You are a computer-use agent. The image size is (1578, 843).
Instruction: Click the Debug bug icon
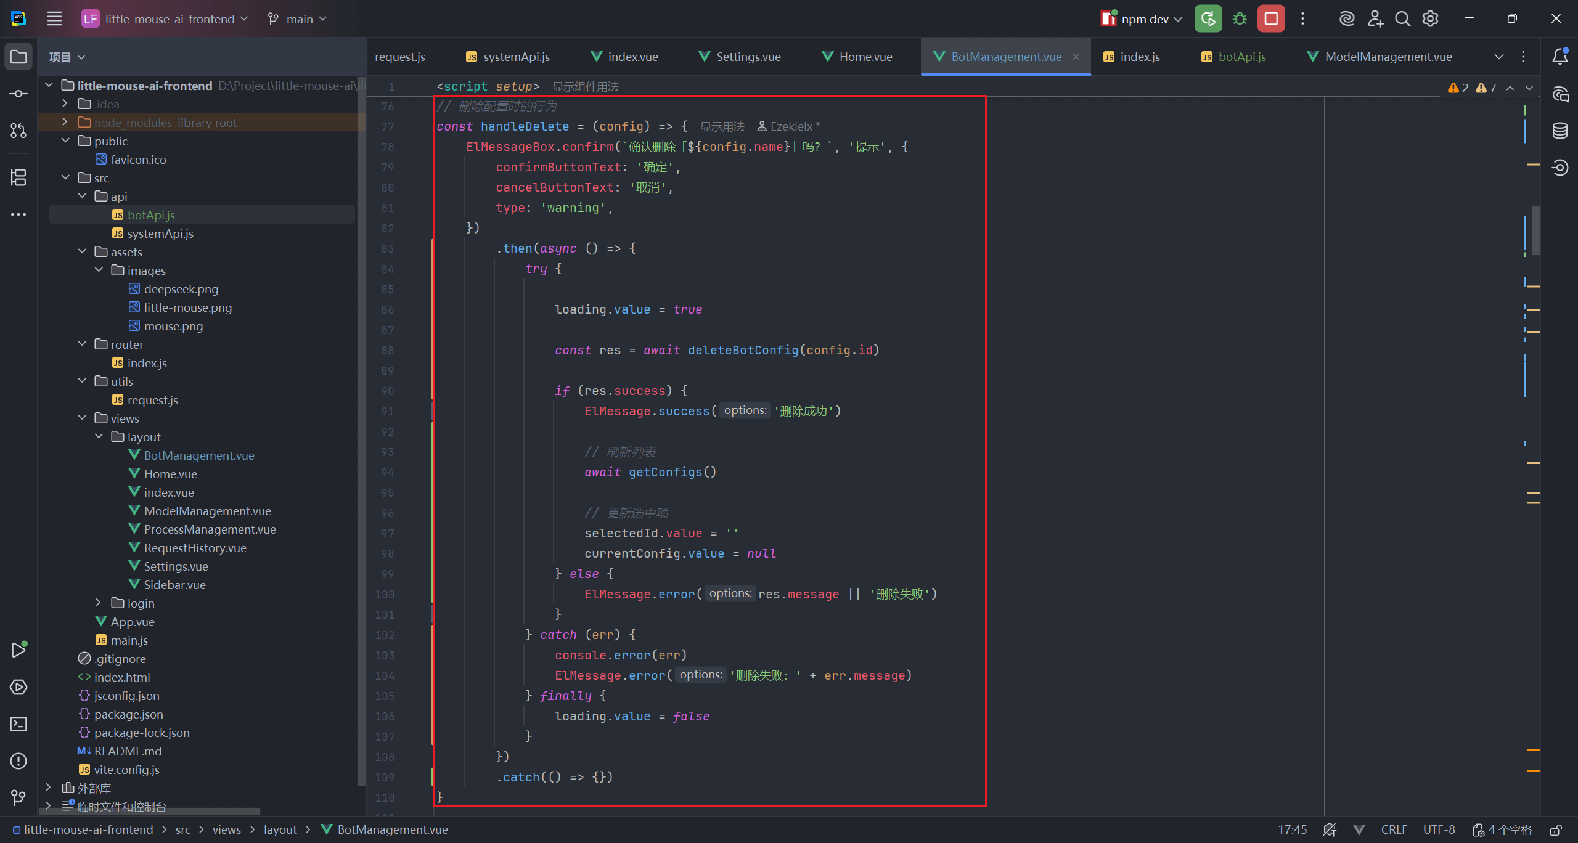point(1240,19)
